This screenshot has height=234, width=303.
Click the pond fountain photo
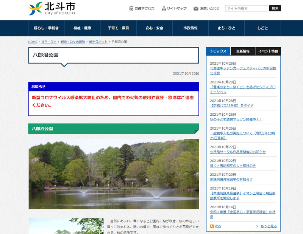[114, 174]
